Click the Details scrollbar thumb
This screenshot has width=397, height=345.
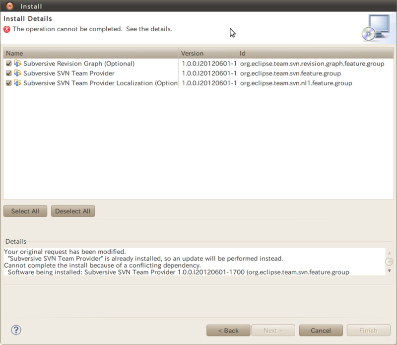[x=389, y=262]
